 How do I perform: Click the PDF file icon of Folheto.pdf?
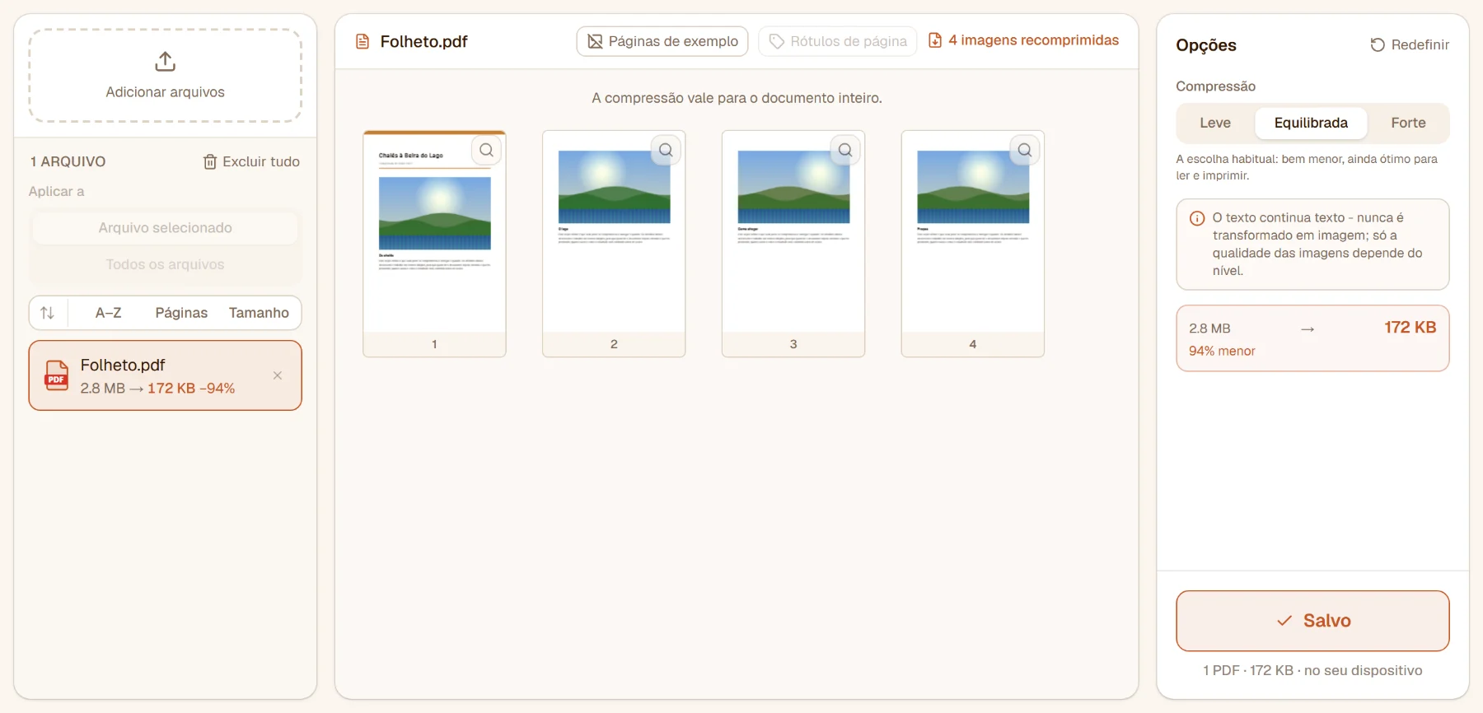[x=56, y=375]
